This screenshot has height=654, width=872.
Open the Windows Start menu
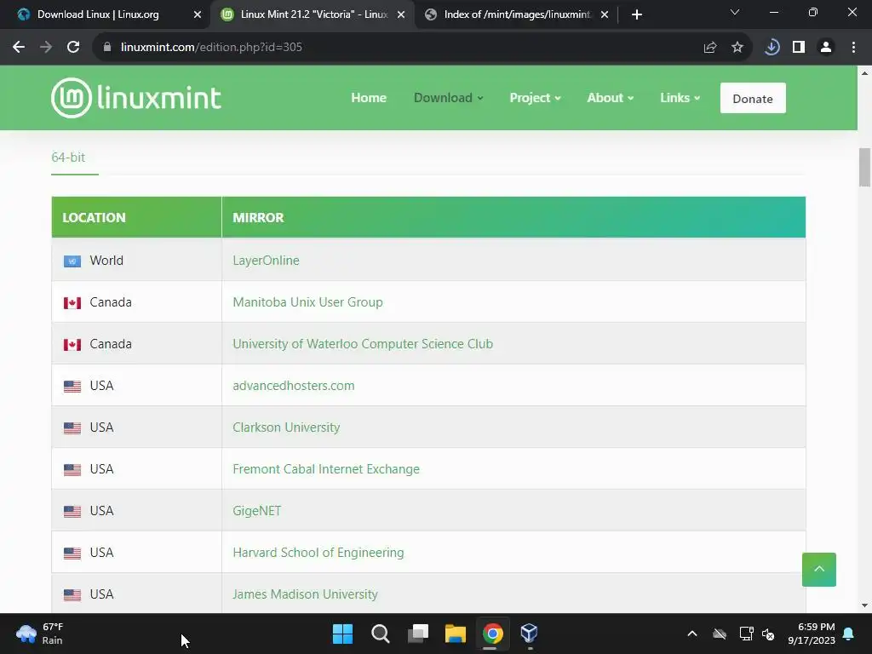(342, 634)
